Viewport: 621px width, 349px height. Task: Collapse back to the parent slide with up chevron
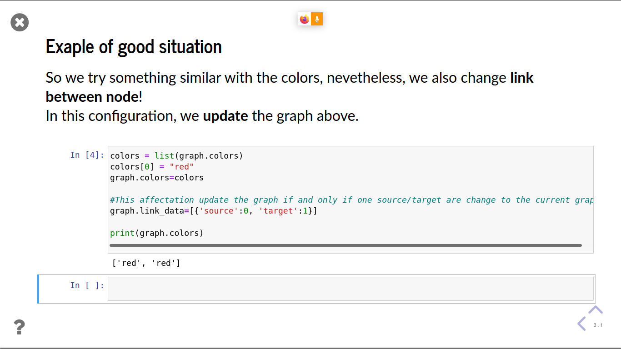(596, 309)
